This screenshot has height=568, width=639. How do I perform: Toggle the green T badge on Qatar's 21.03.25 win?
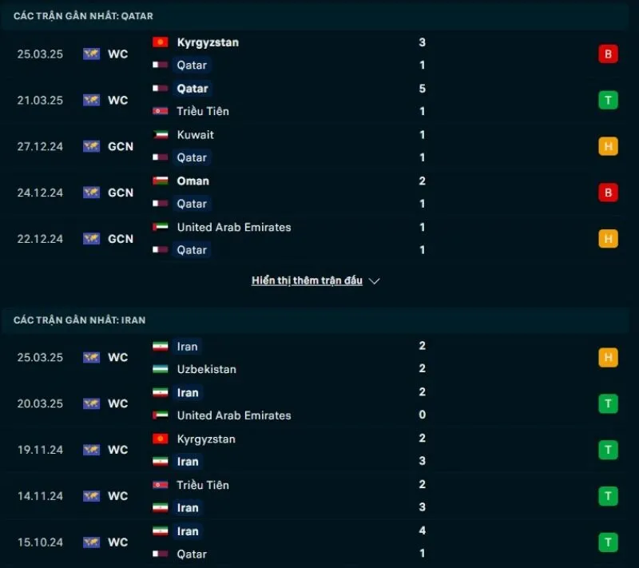tap(608, 100)
